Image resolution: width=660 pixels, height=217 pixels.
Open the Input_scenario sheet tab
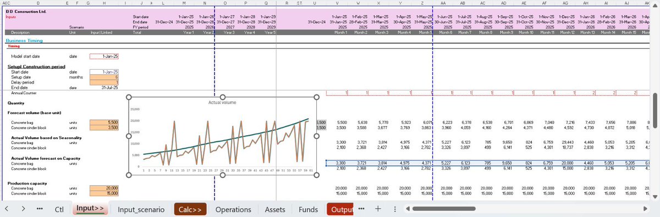(x=141, y=209)
